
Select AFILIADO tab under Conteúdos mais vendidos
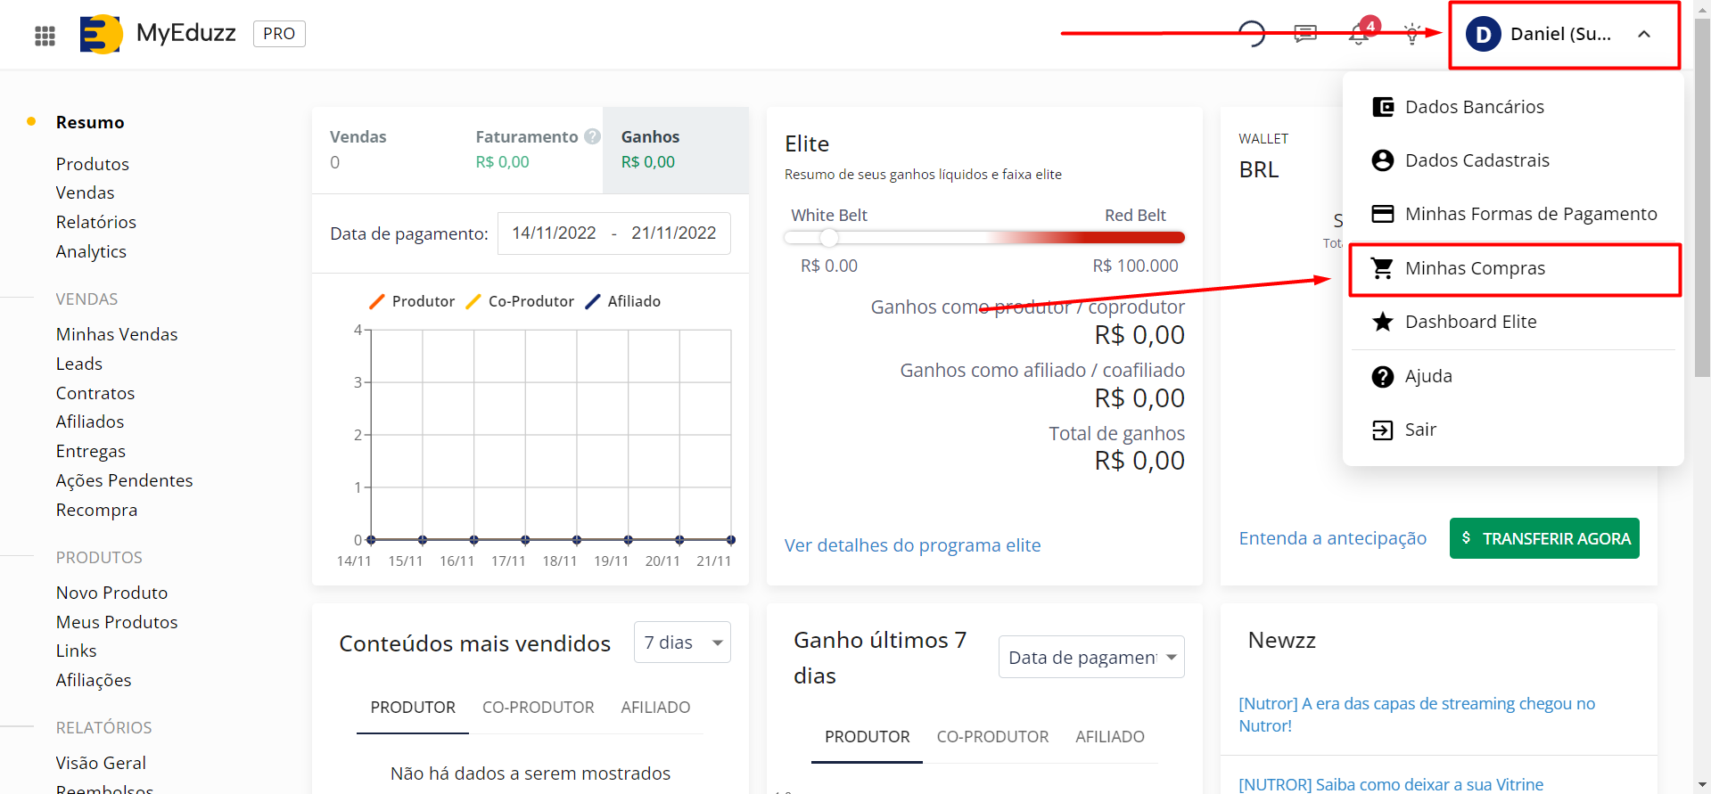point(655,708)
